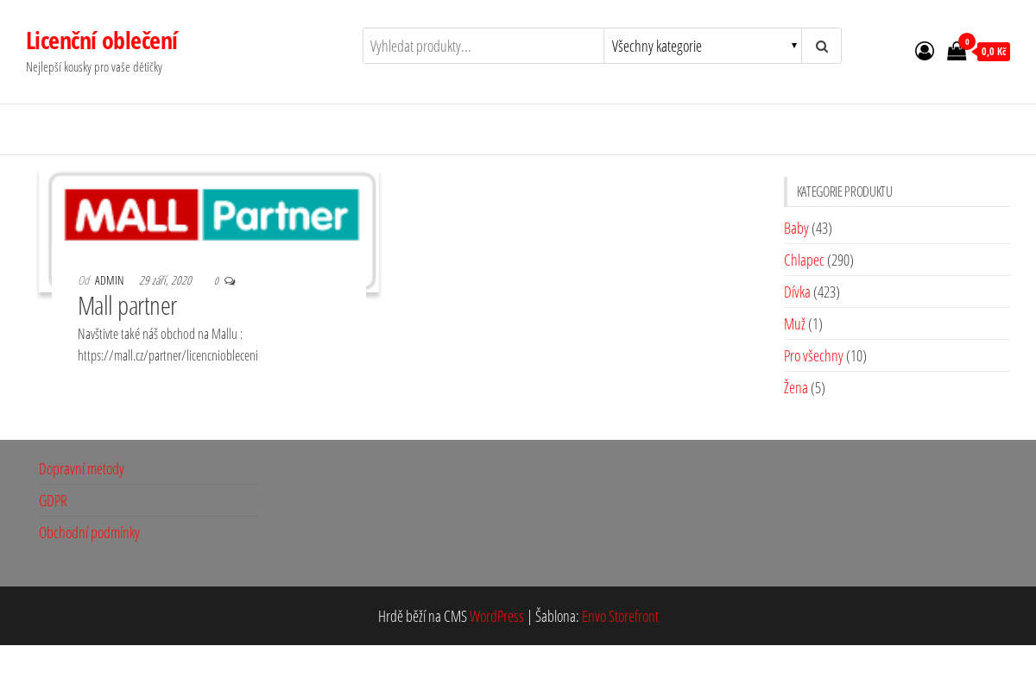Follow the Envo Storefront theme link
This screenshot has width=1036, height=690.
(620, 616)
